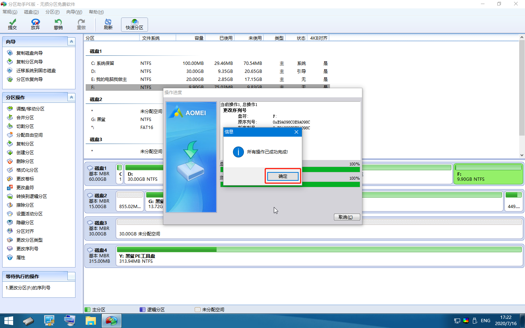Select 更改序列号 operation
Image resolution: width=525 pixels, height=328 pixels.
(27, 249)
